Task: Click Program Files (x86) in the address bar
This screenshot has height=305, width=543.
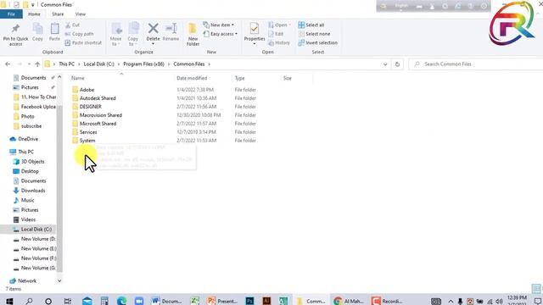Action: click(143, 64)
